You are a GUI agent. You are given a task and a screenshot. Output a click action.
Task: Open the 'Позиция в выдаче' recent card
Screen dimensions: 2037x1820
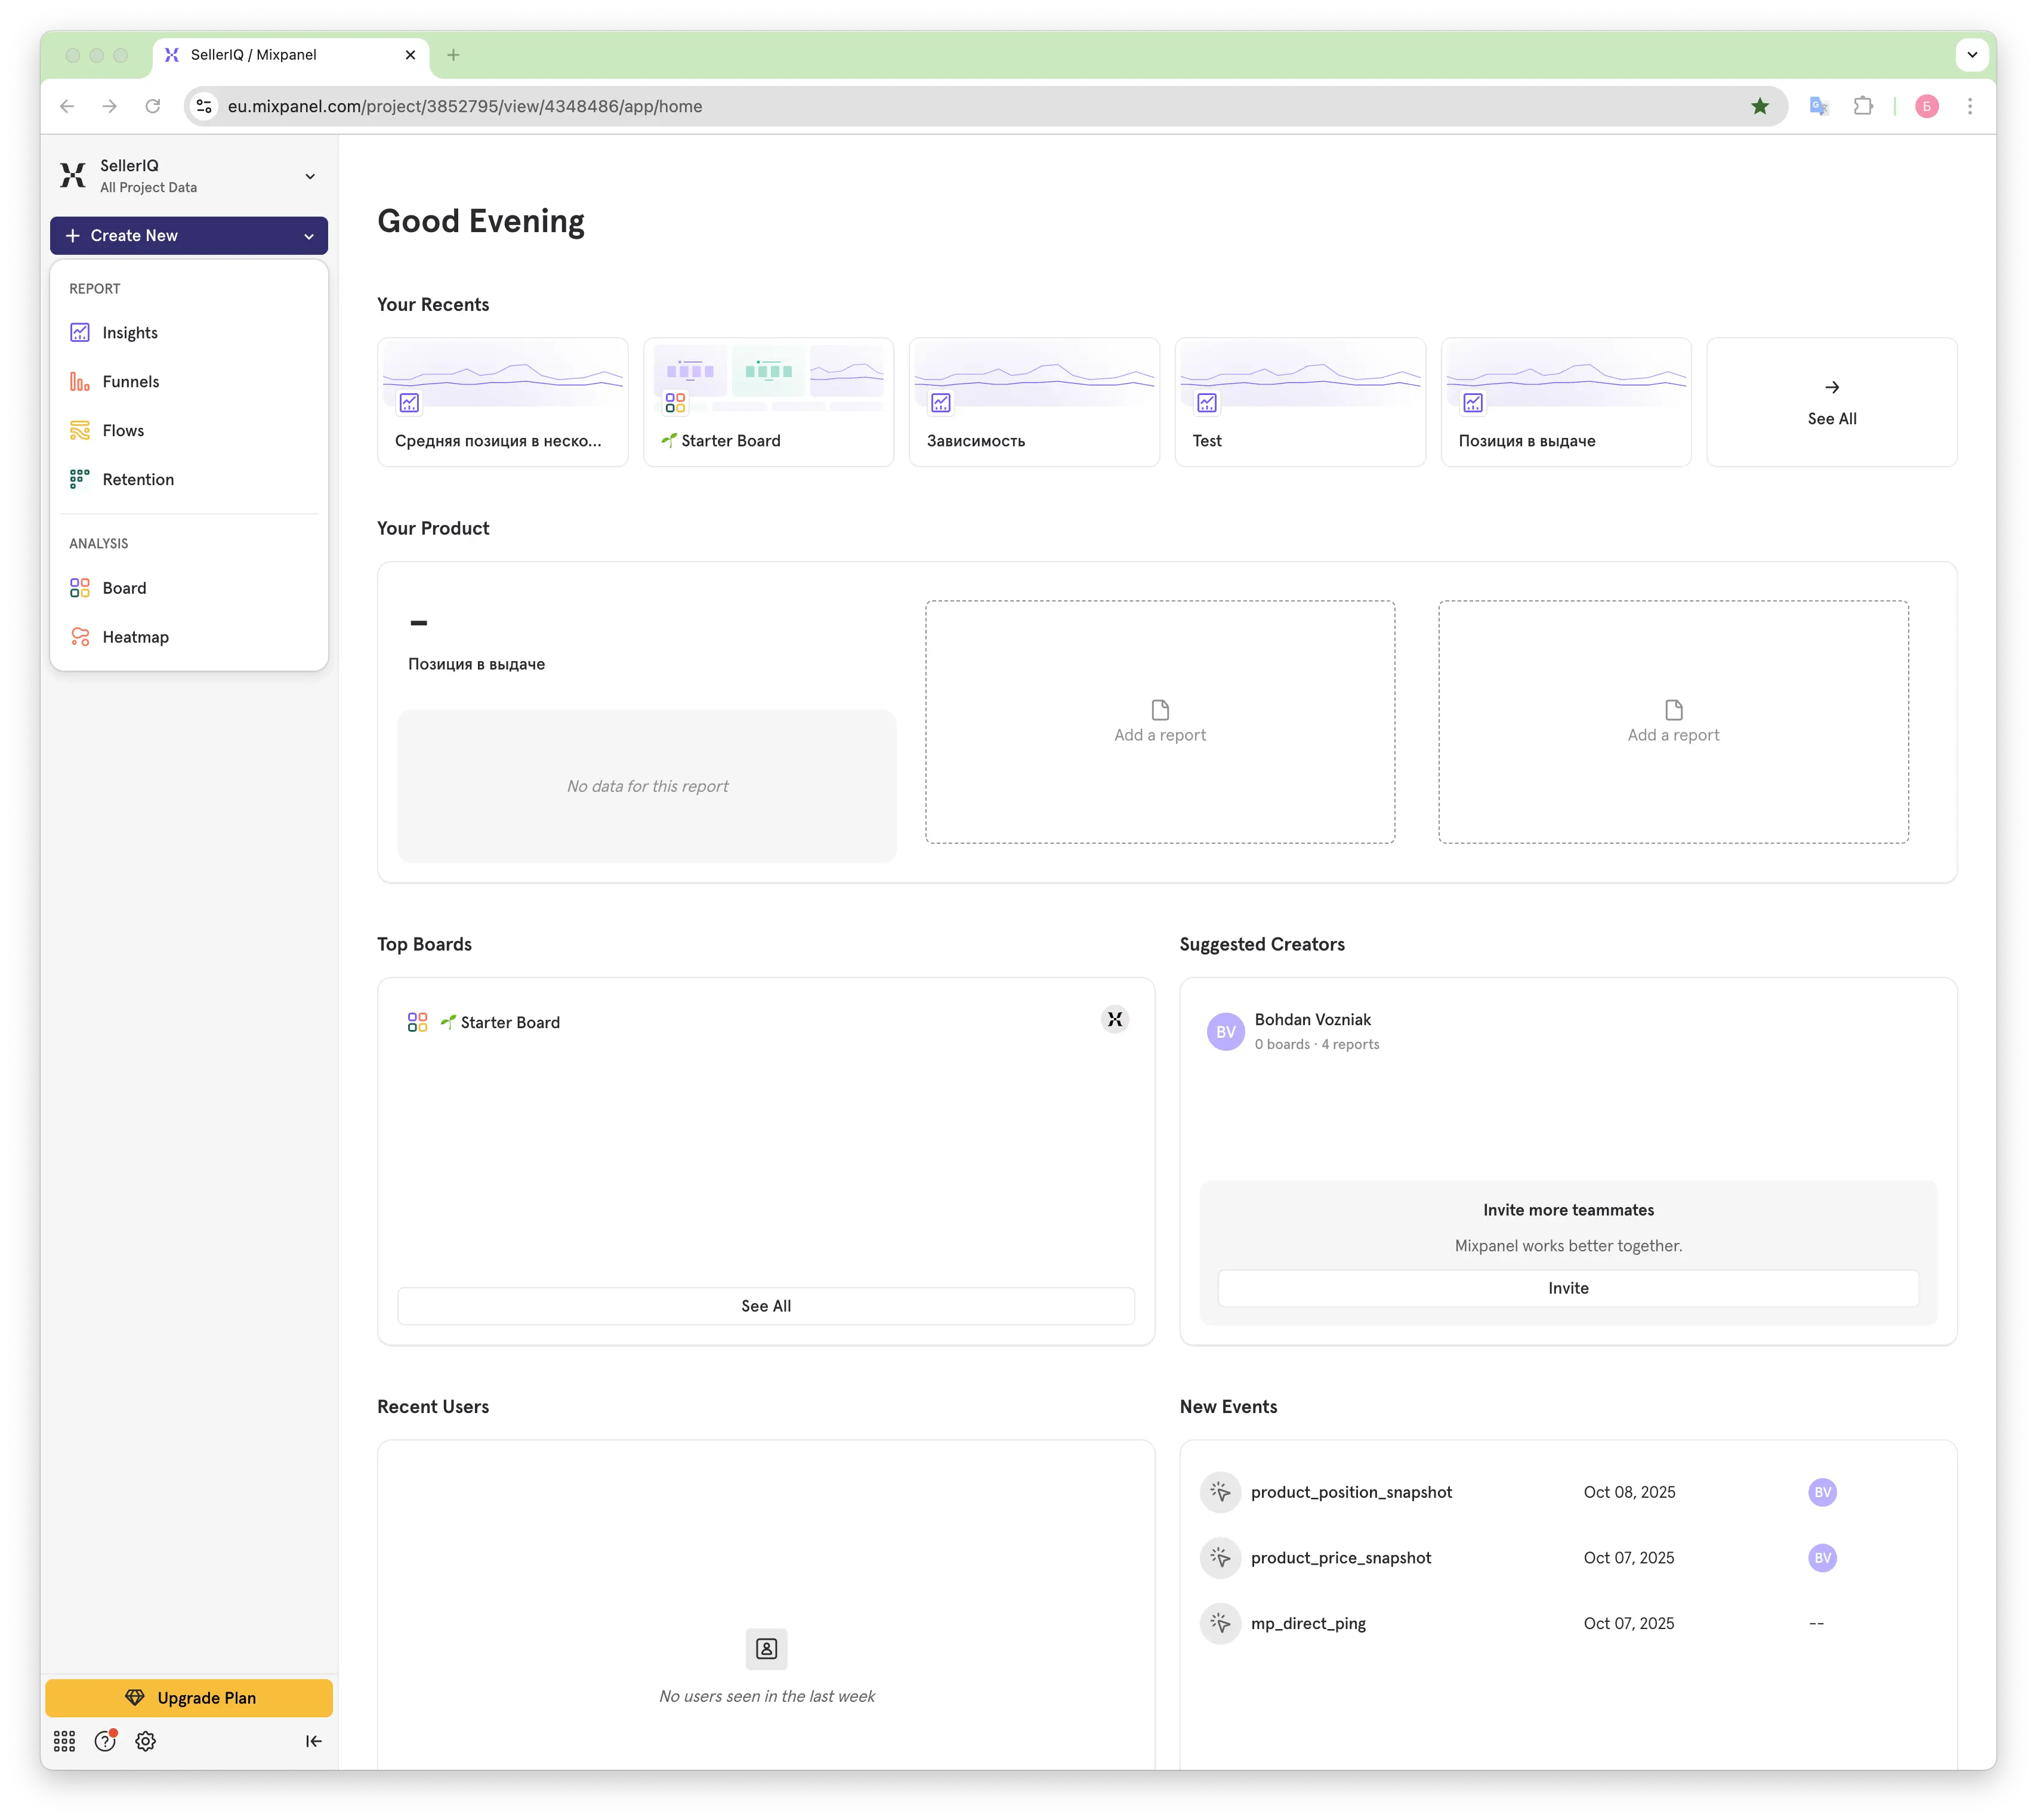coord(1566,402)
